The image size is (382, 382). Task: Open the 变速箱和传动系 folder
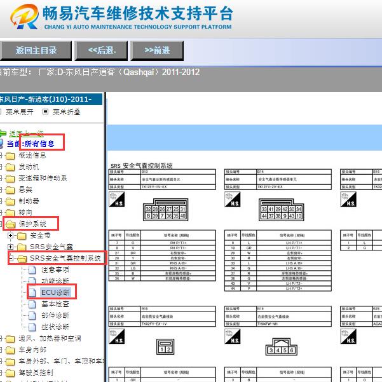[x=43, y=178]
